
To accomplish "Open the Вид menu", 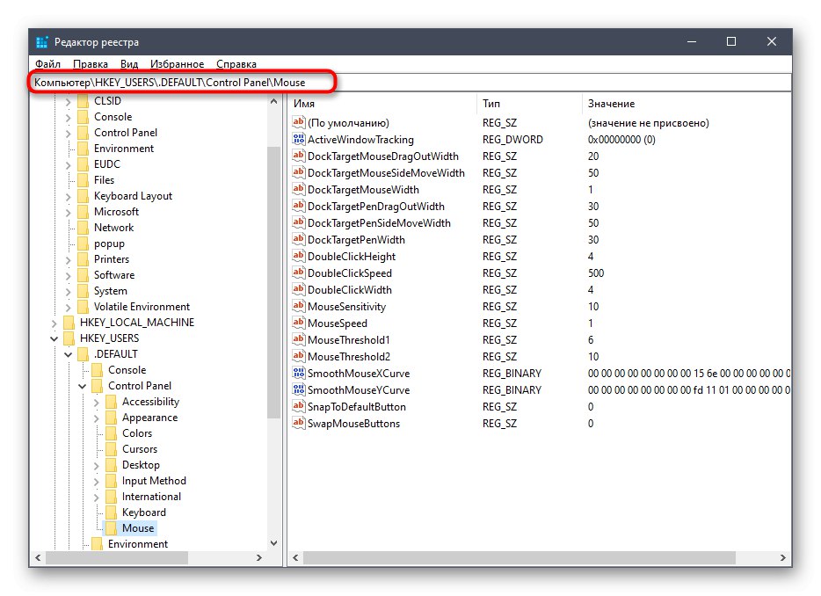I will click(x=129, y=64).
